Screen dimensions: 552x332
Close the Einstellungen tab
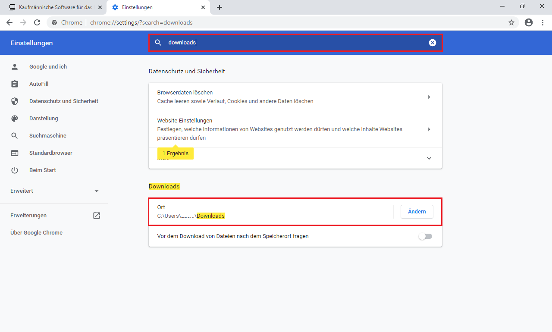pos(203,7)
